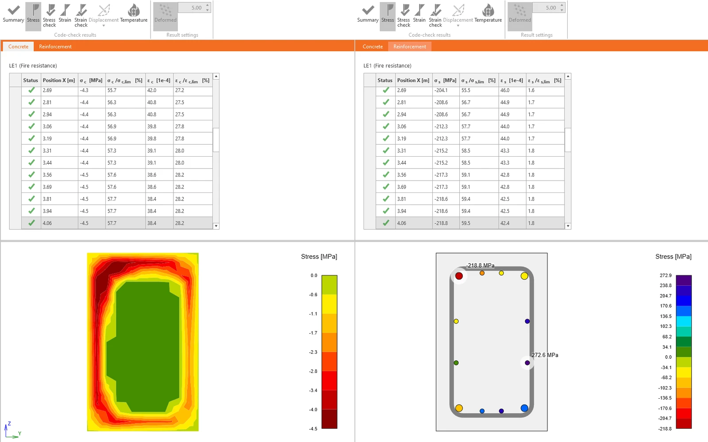Toggle Deformed view in right Result settings
Viewport: 708px width, 442px height.
pos(520,16)
